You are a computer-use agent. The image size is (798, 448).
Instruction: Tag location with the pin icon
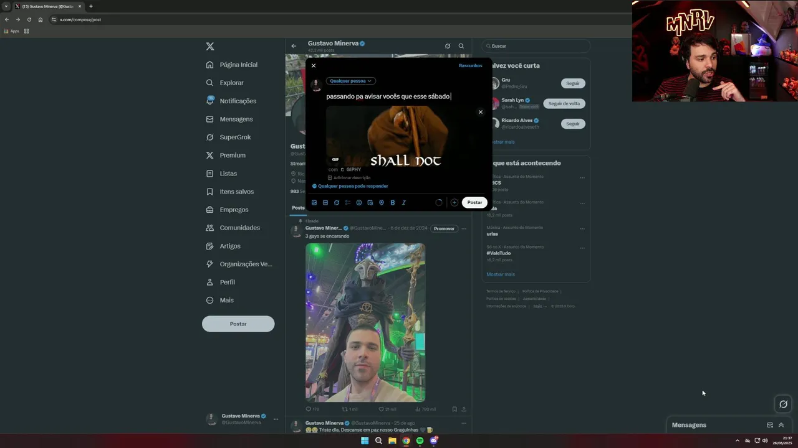(x=382, y=203)
